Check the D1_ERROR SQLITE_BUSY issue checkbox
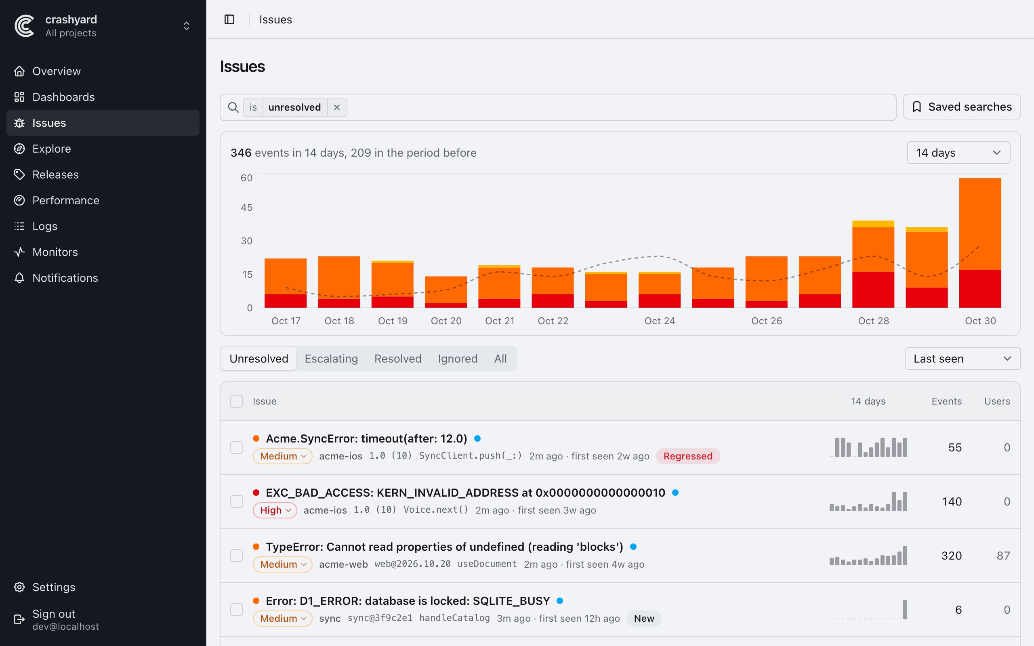The height and width of the screenshot is (646, 1034). tap(237, 610)
